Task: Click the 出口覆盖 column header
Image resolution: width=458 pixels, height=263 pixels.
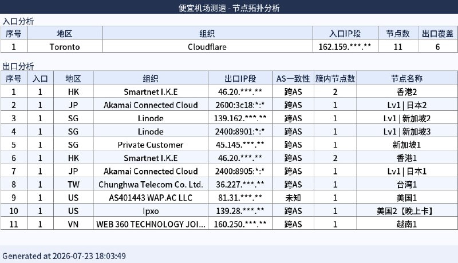Action: pos(437,33)
